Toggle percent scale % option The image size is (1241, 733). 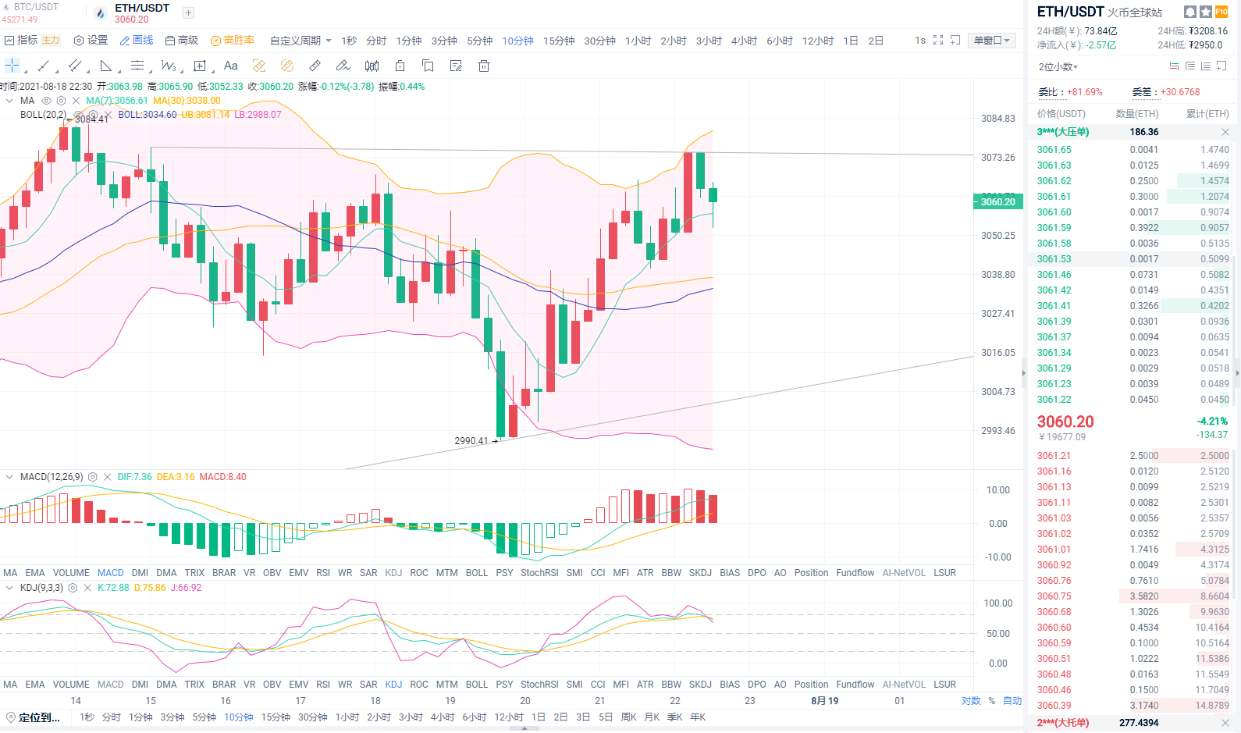point(992,701)
